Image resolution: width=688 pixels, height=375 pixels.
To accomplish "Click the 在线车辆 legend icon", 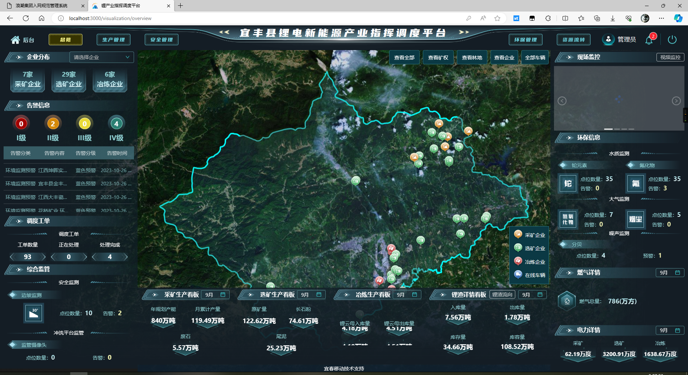I will coord(518,274).
